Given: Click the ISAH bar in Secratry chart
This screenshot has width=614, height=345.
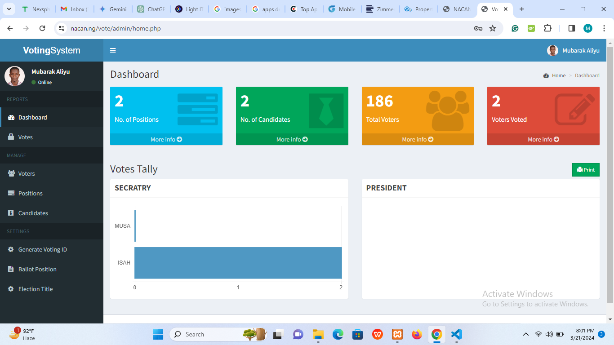Looking at the screenshot, I should click(x=238, y=263).
